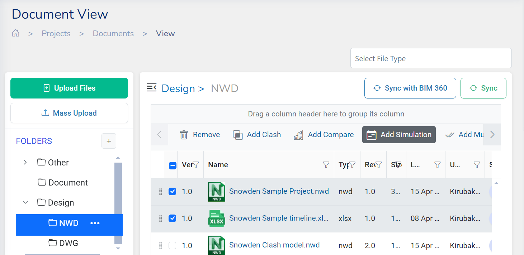
Task: Expand the Other folder chevron
Action: (x=25, y=162)
